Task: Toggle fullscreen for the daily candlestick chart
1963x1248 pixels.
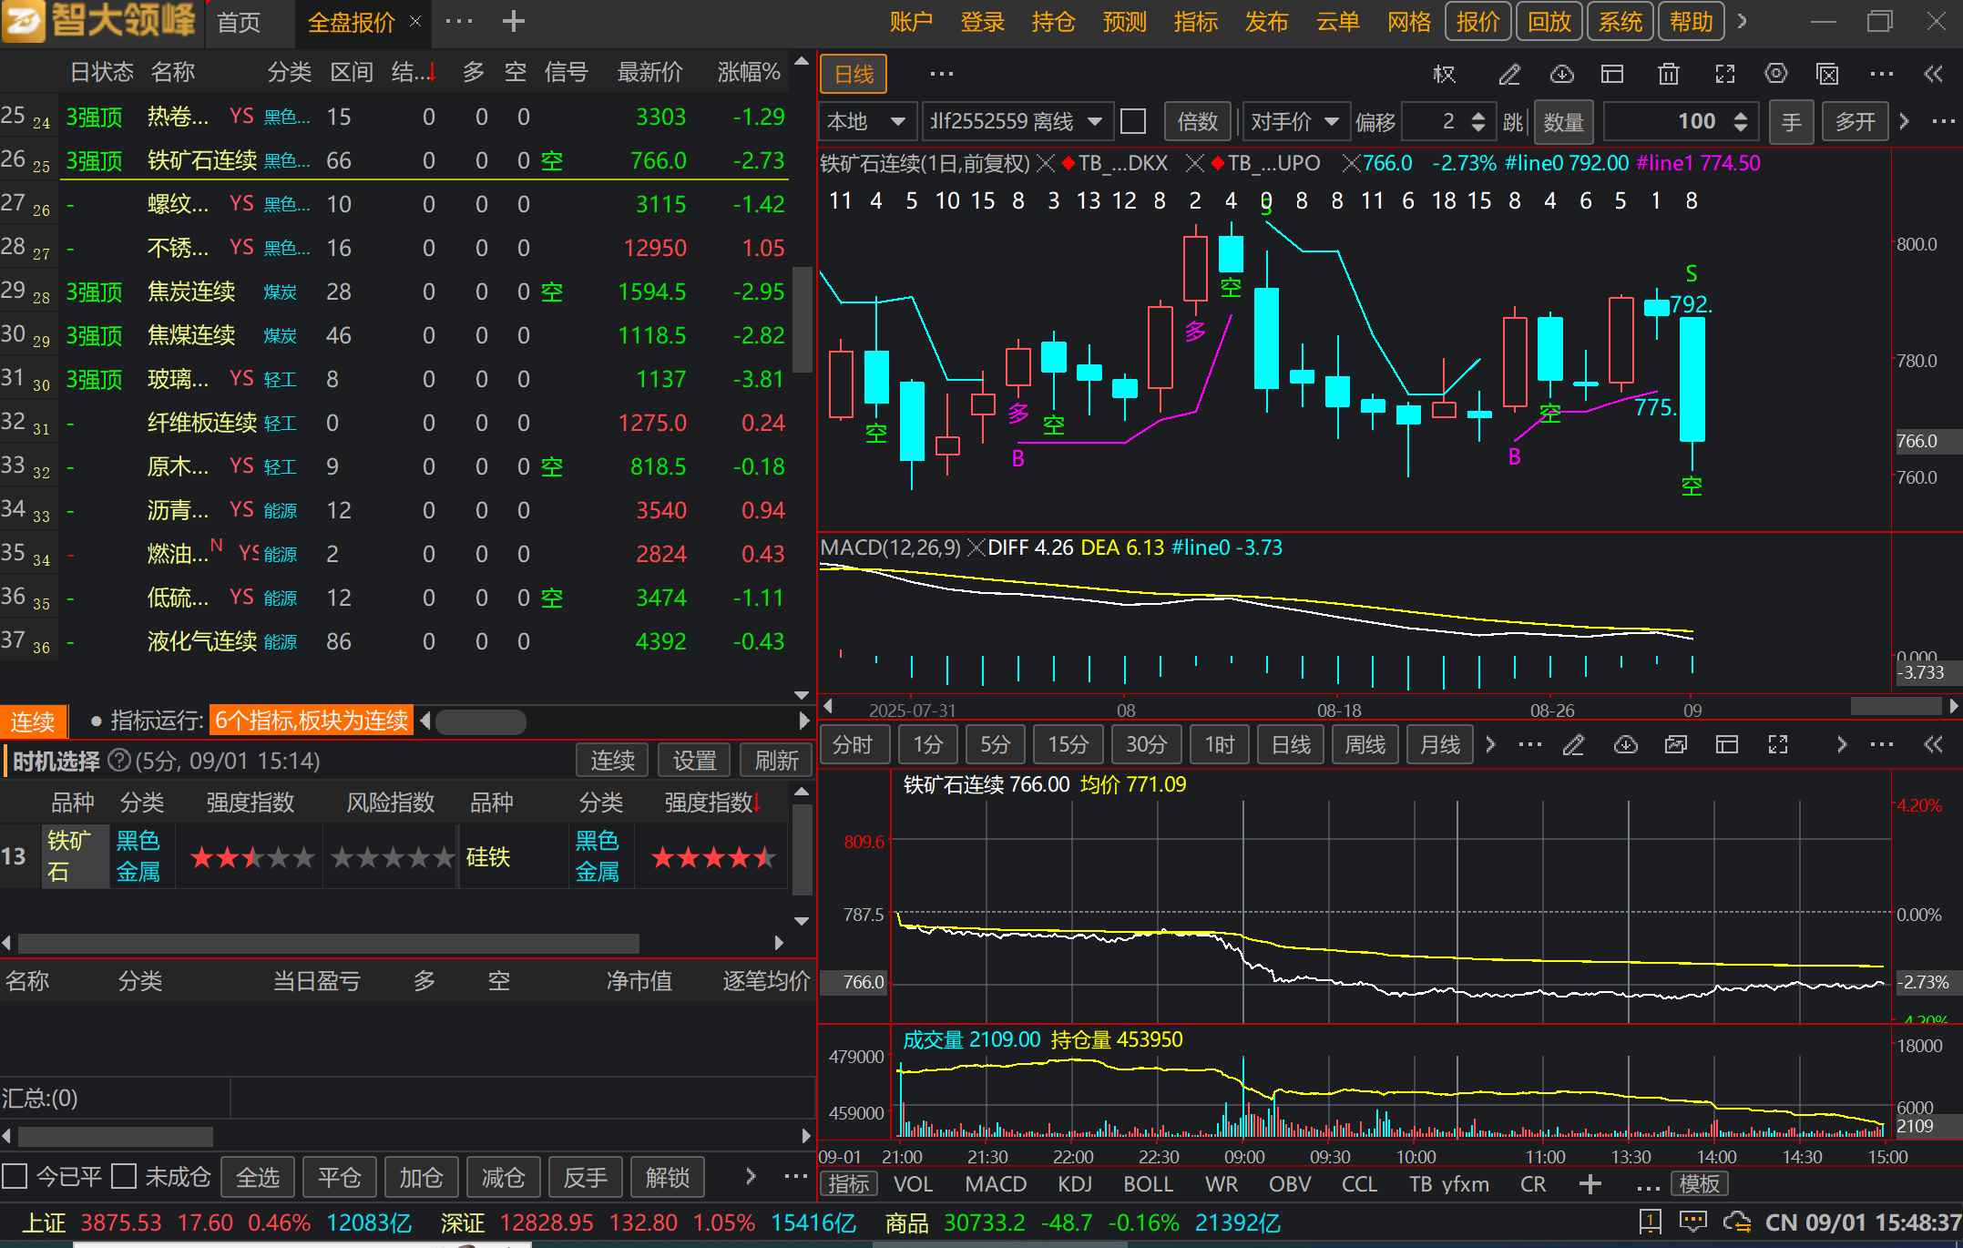Action: point(1724,75)
